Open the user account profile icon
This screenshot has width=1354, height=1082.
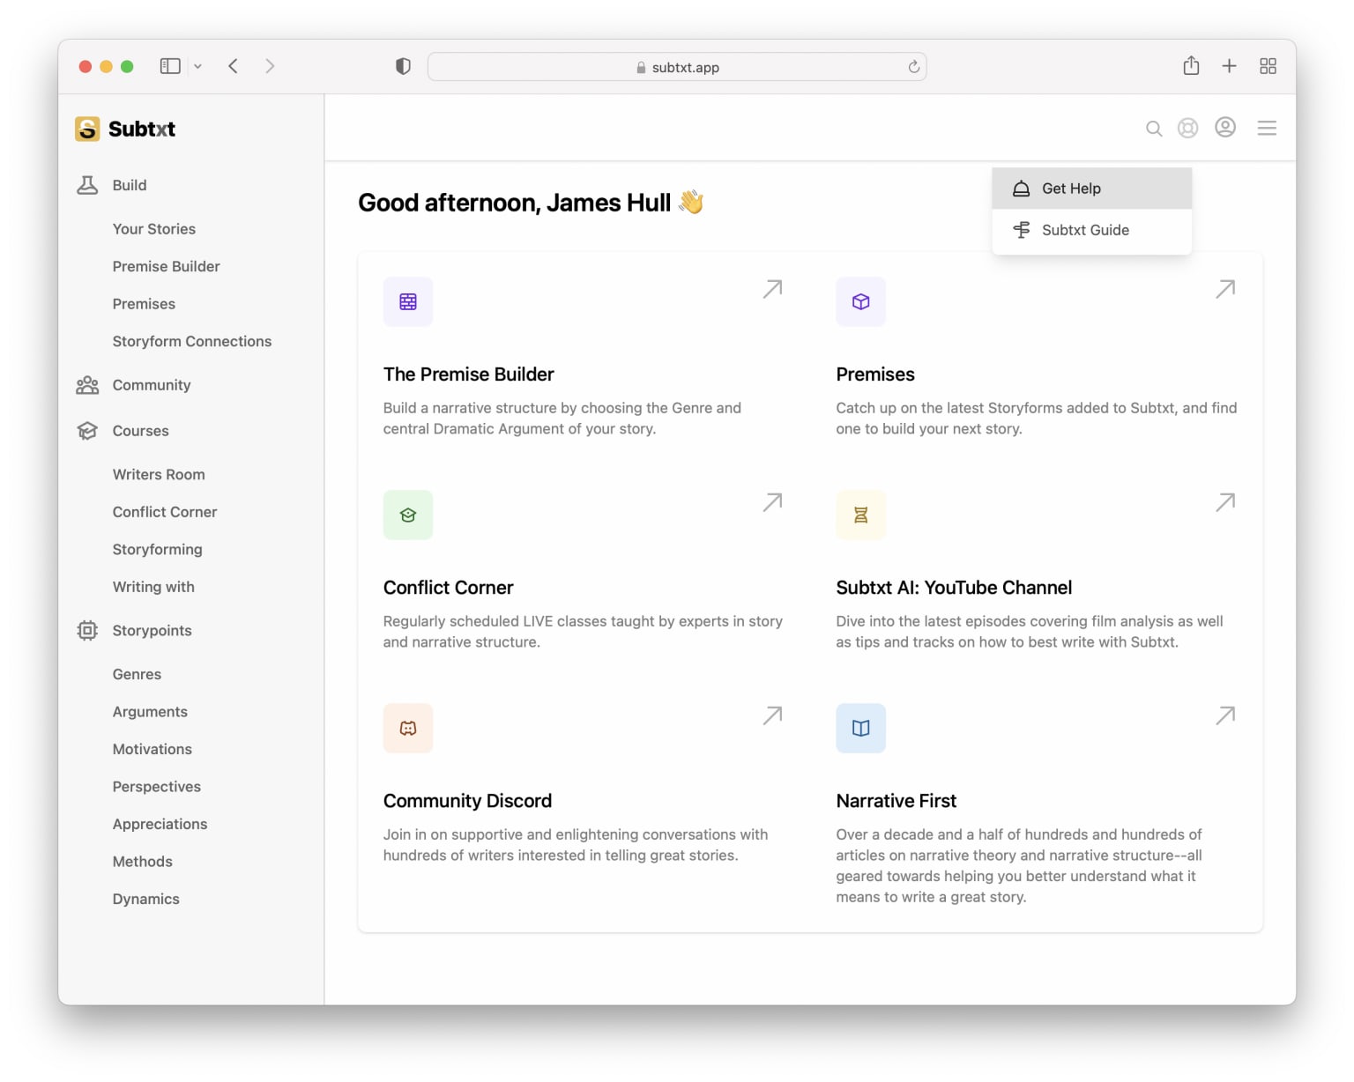point(1225,128)
